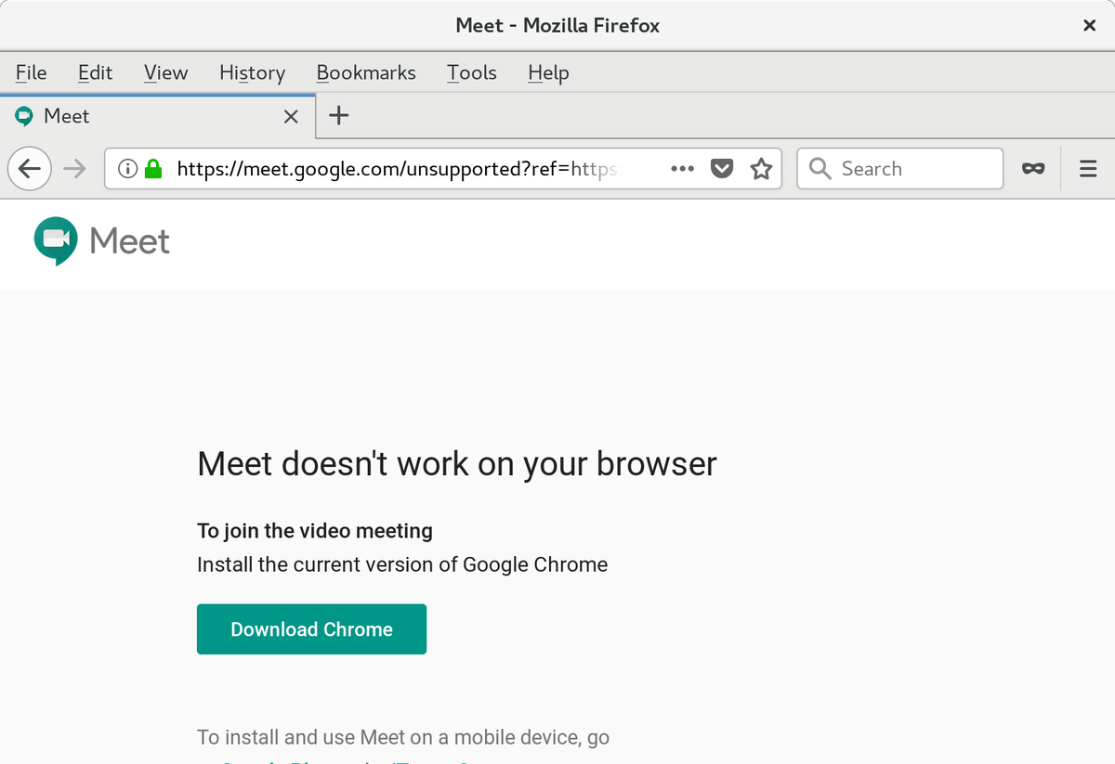Open the File menu

pos(32,72)
